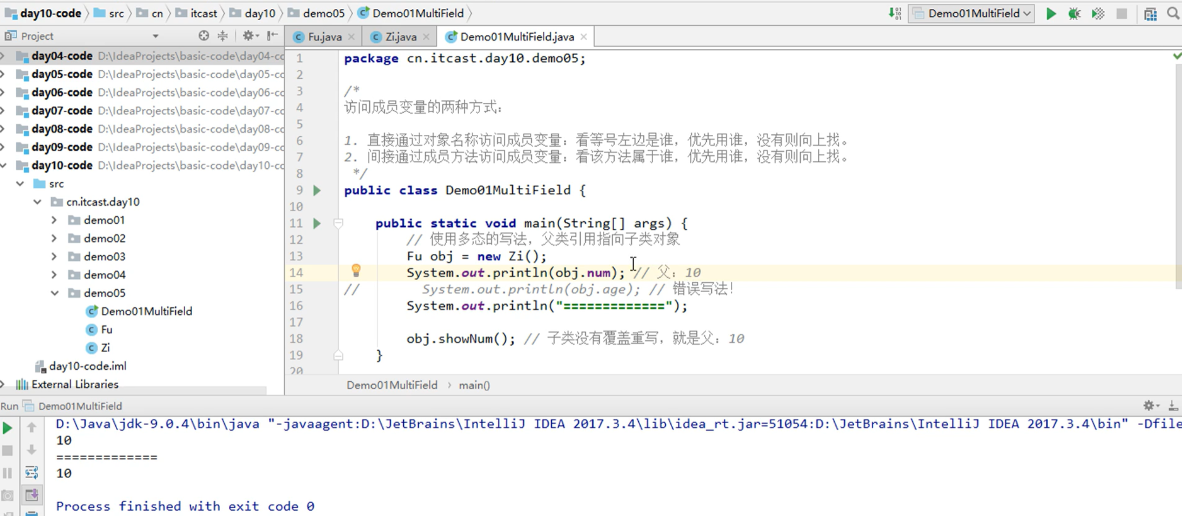
Task: Select the day06-code module row
Action: (x=142, y=92)
